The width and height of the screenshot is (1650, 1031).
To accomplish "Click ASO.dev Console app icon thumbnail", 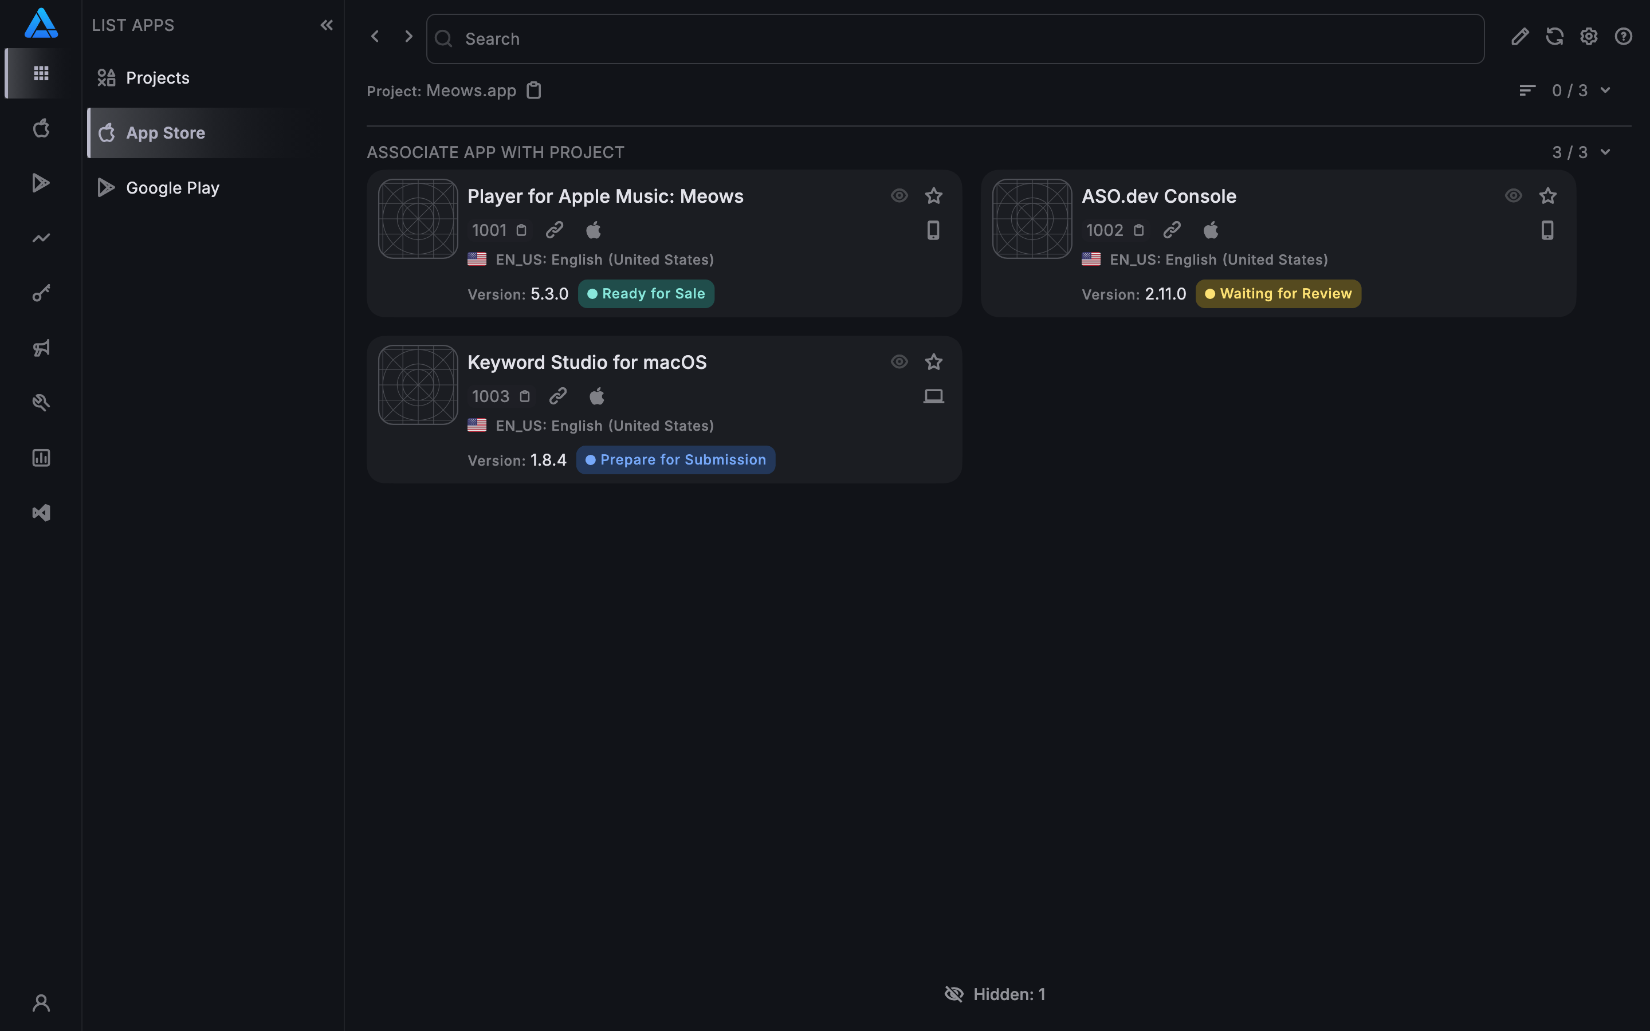I will tap(1032, 219).
